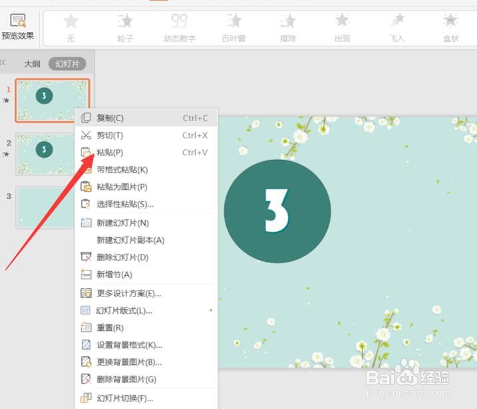Screen dimensions: 477x409
Task: Click the animation star marker beside slide 2
Action: pos(6,154)
